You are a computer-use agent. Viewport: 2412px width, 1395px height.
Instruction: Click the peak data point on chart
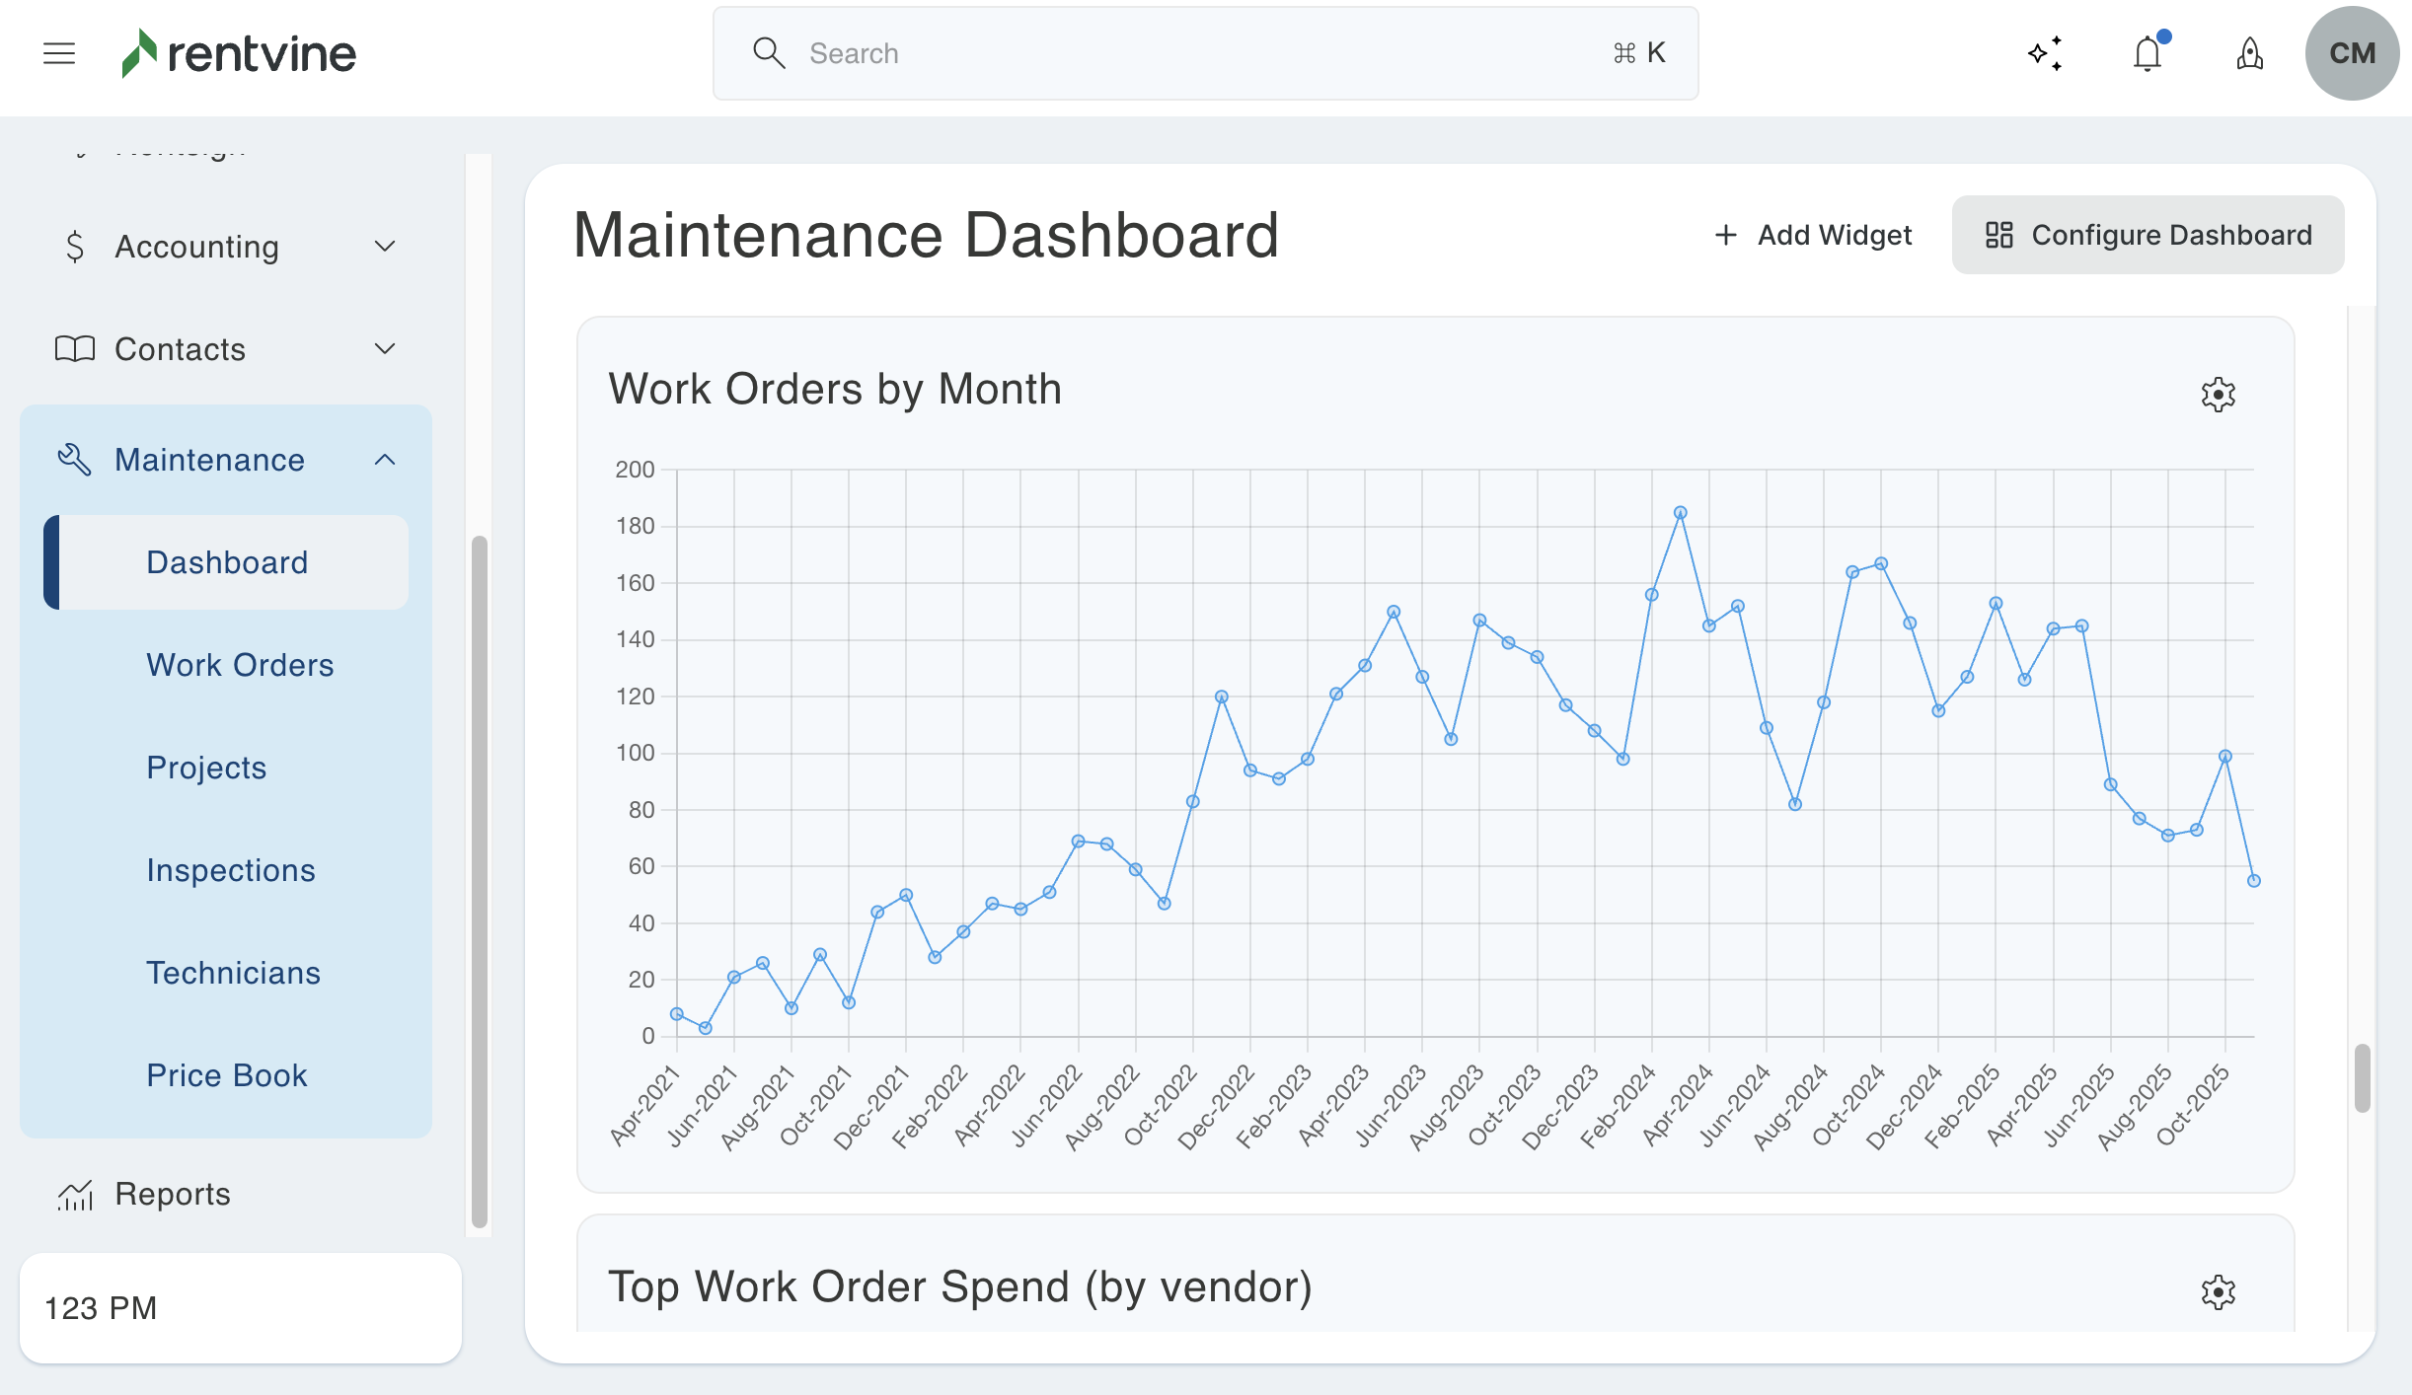pyautogui.click(x=1680, y=513)
